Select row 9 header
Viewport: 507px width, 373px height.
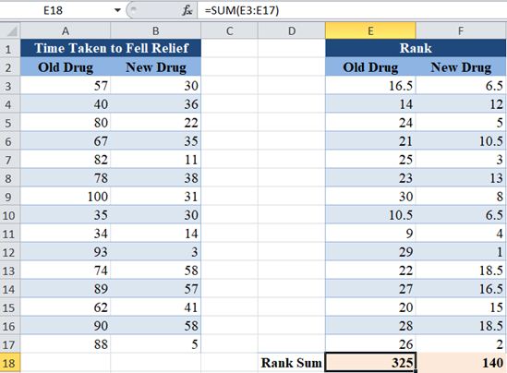[10, 197]
